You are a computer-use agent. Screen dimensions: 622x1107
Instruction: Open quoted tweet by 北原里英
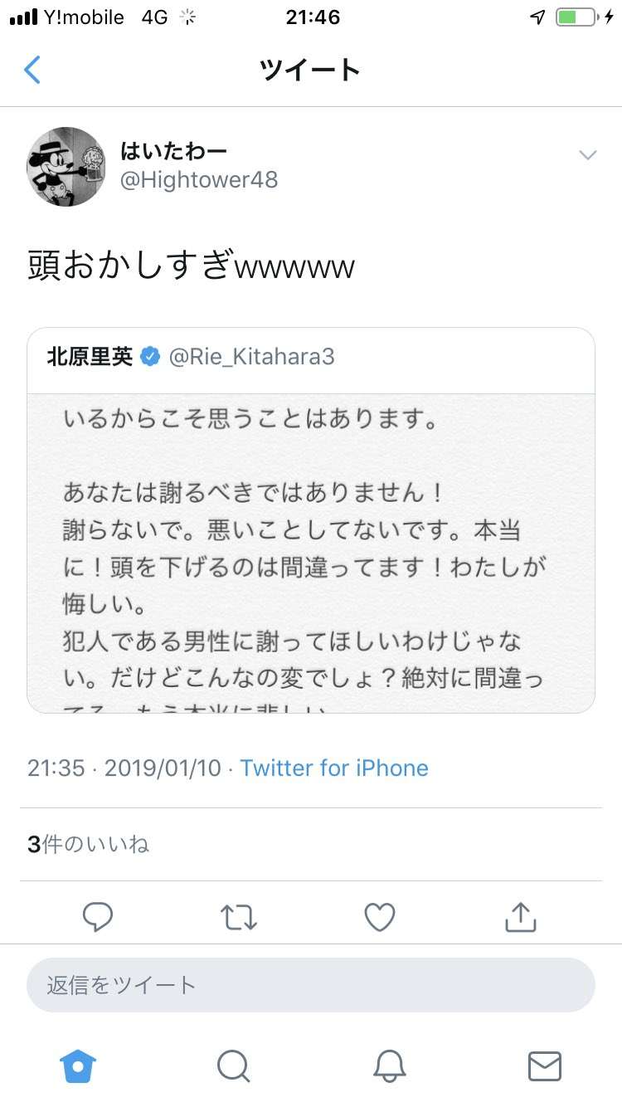pyautogui.click(x=311, y=520)
